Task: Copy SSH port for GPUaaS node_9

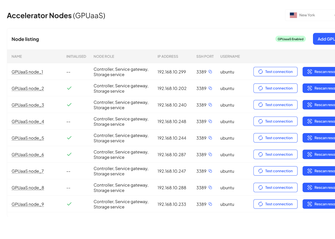Action: pyautogui.click(x=210, y=204)
